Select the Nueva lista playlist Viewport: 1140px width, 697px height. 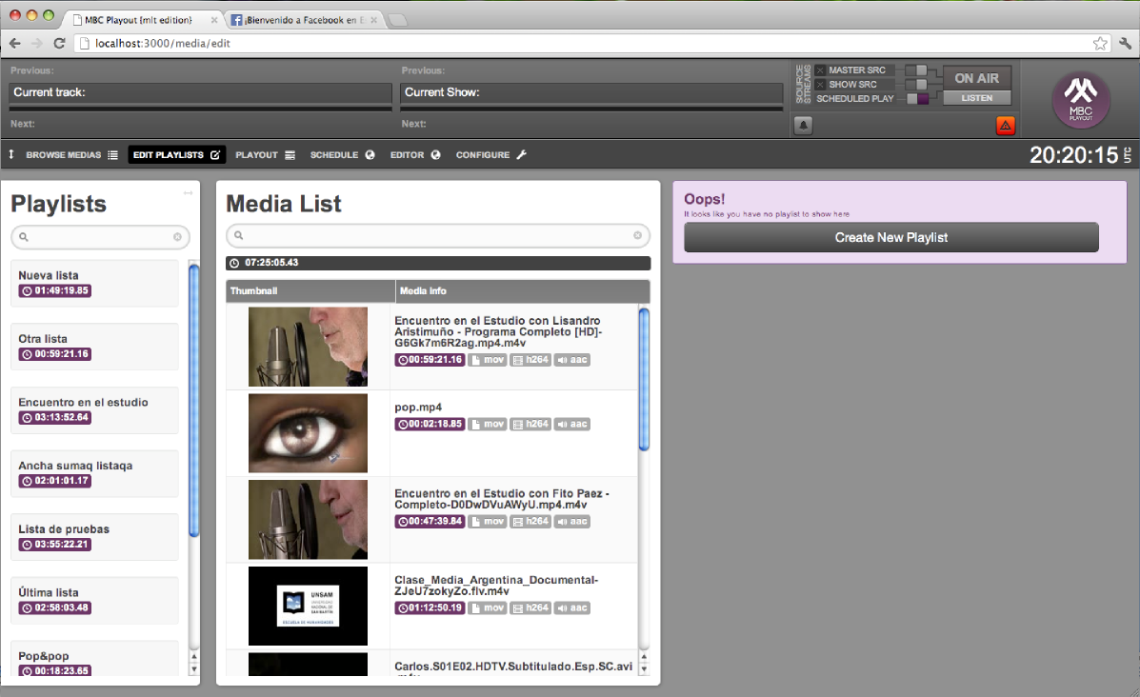(x=94, y=284)
